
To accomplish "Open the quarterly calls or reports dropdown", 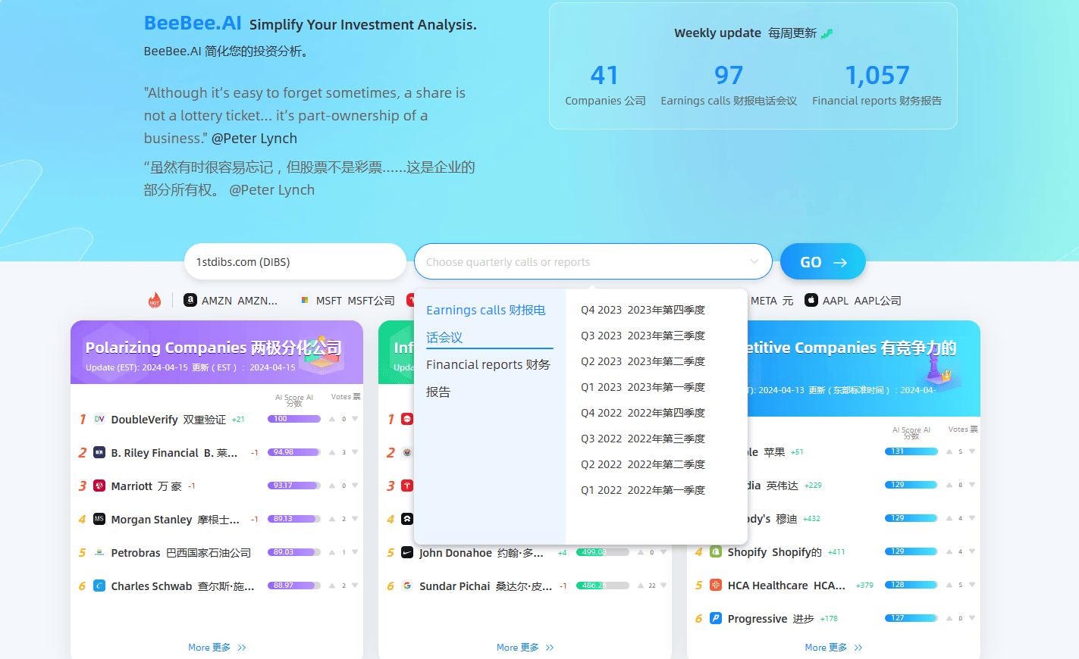I will tap(592, 262).
